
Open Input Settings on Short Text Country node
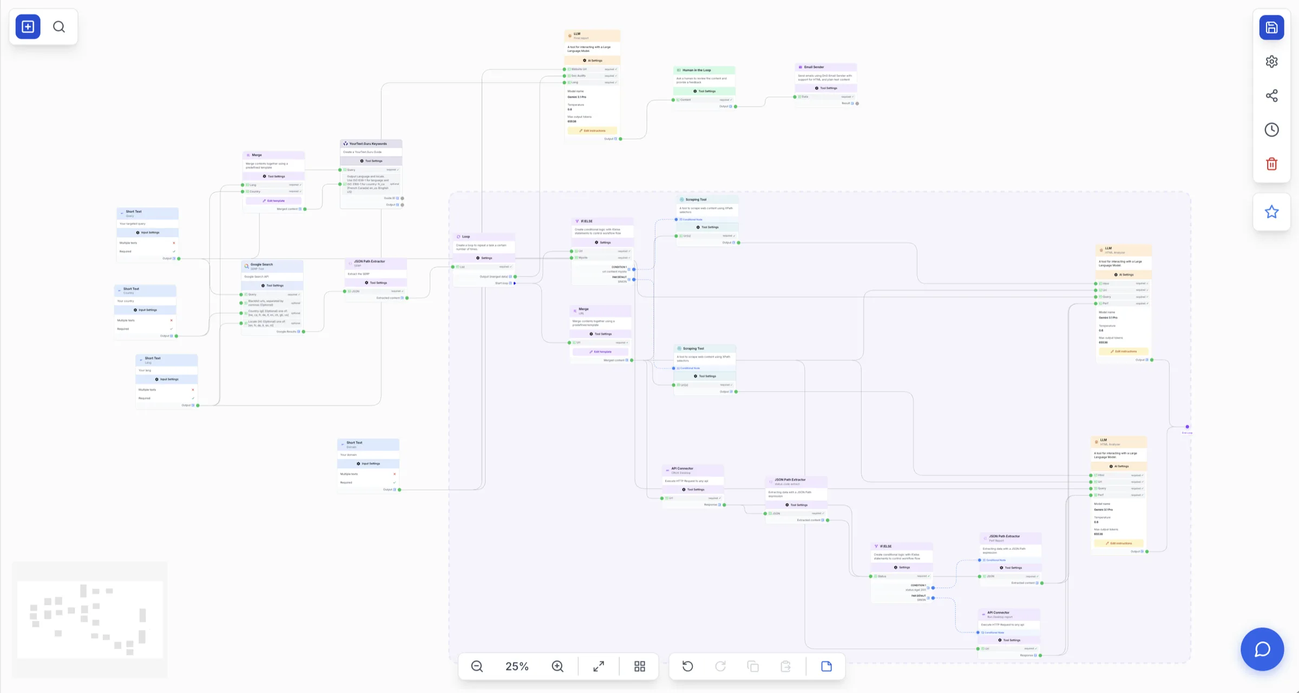tap(145, 310)
